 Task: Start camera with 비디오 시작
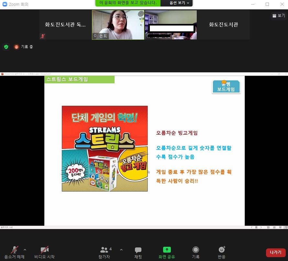(x=44, y=252)
